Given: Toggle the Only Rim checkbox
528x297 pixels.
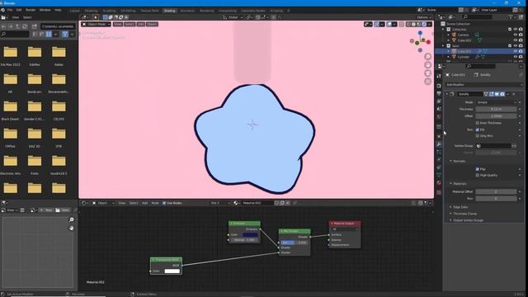Looking at the screenshot, I should (x=477, y=135).
